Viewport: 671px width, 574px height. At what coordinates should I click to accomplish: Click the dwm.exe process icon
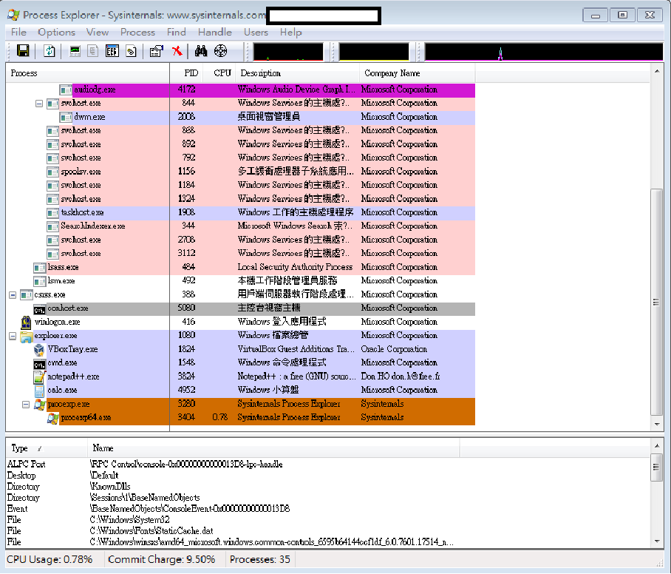66,117
